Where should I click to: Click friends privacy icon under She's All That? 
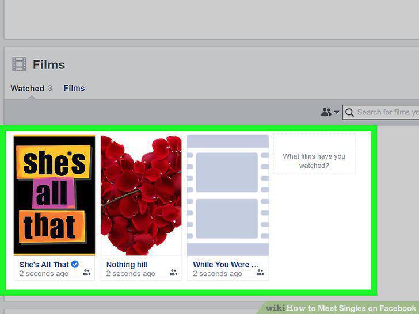point(86,273)
